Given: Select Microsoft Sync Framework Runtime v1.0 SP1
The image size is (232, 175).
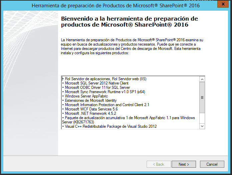Looking at the screenshot, I should [105, 92].
